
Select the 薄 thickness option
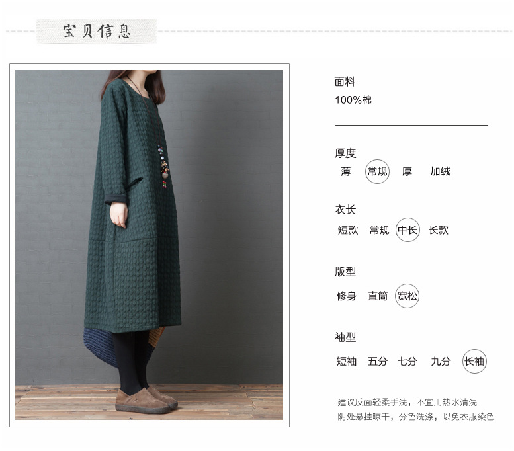click(x=345, y=171)
